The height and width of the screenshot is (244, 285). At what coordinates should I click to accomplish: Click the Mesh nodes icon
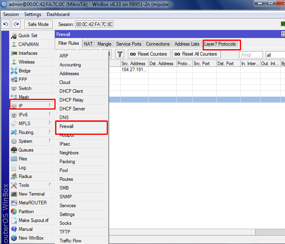click(14, 97)
